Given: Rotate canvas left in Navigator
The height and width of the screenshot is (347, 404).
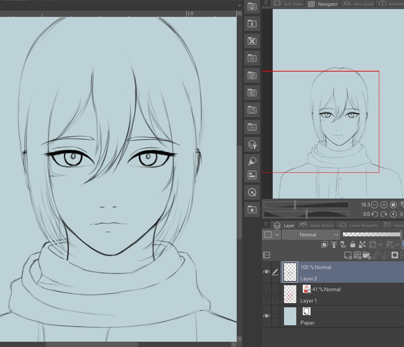Looking at the screenshot, I should coord(375,214).
